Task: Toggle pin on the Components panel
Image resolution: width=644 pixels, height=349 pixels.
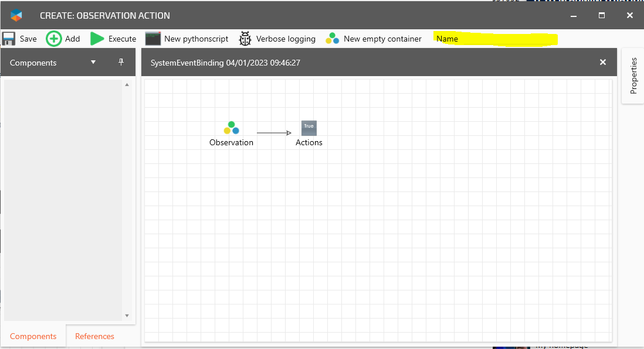Action: click(121, 62)
